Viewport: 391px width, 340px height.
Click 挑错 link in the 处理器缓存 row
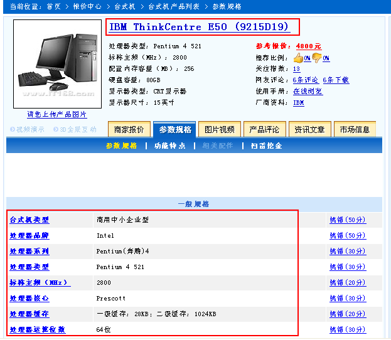[347, 314]
